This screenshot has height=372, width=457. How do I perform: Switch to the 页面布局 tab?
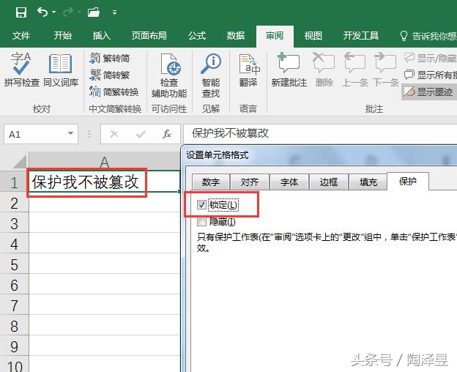149,36
